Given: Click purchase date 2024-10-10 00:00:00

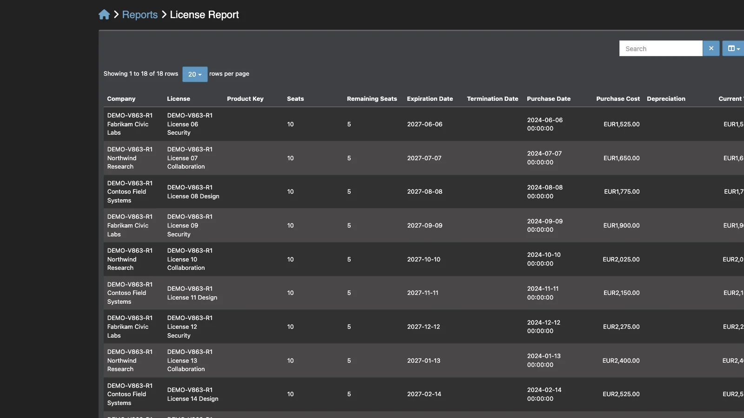Looking at the screenshot, I should click(x=544, y=259).
